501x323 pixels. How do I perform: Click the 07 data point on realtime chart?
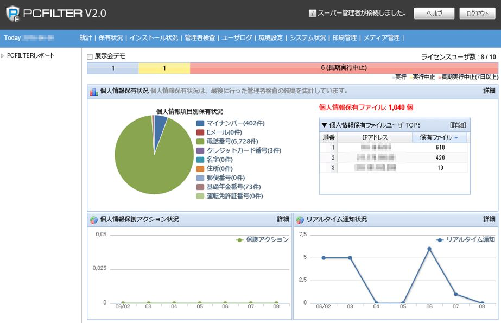pos(455,294)
